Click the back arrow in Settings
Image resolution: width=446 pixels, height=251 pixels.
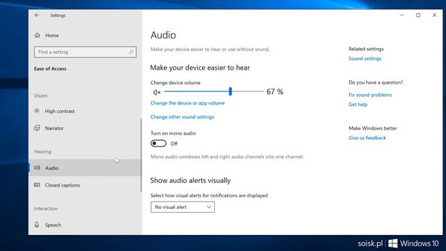[x=37, y=15]
